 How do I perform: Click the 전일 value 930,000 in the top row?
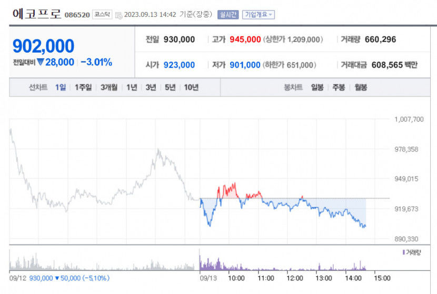[x=179, y=39]
